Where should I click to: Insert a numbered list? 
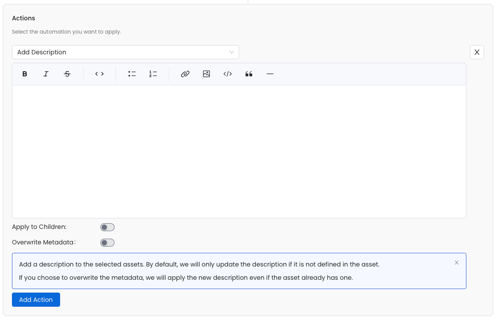point(153,73)
